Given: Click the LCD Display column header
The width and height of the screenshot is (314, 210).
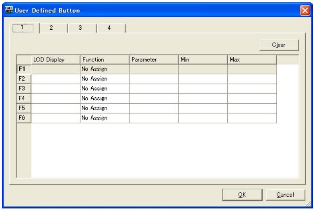Looking at the screenshot, I should pyautogui.click(x=56, y=59).
